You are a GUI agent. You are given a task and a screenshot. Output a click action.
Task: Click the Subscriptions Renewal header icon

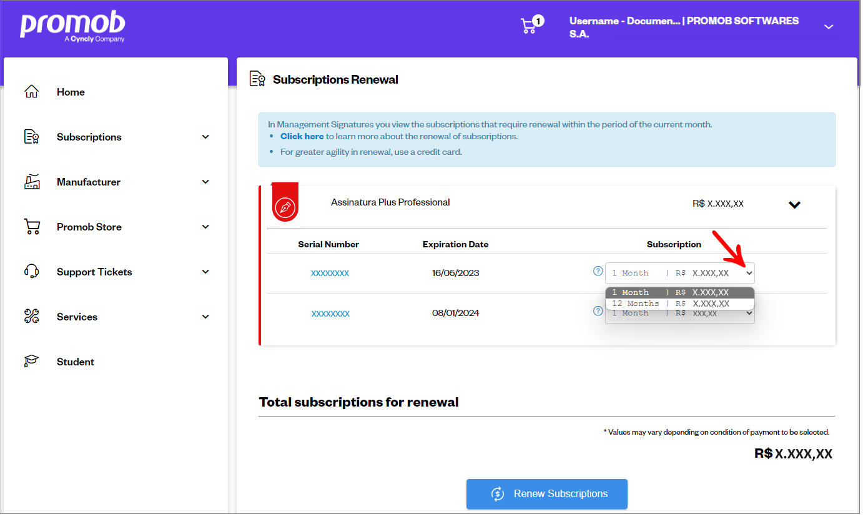point(257,79)
